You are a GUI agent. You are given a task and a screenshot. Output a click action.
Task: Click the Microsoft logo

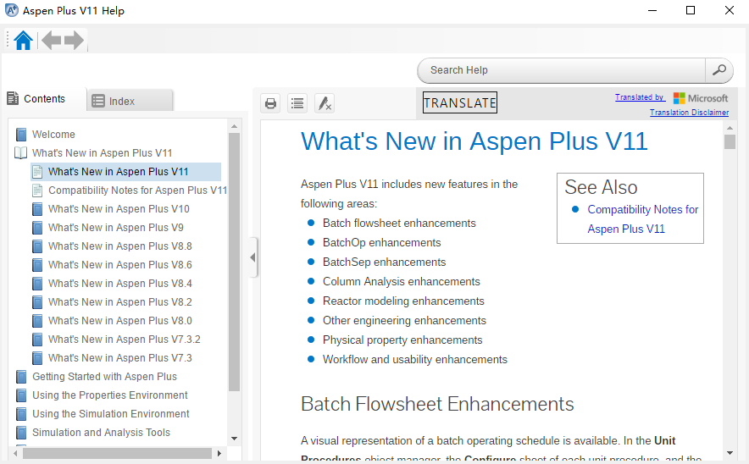coord(700,98)
